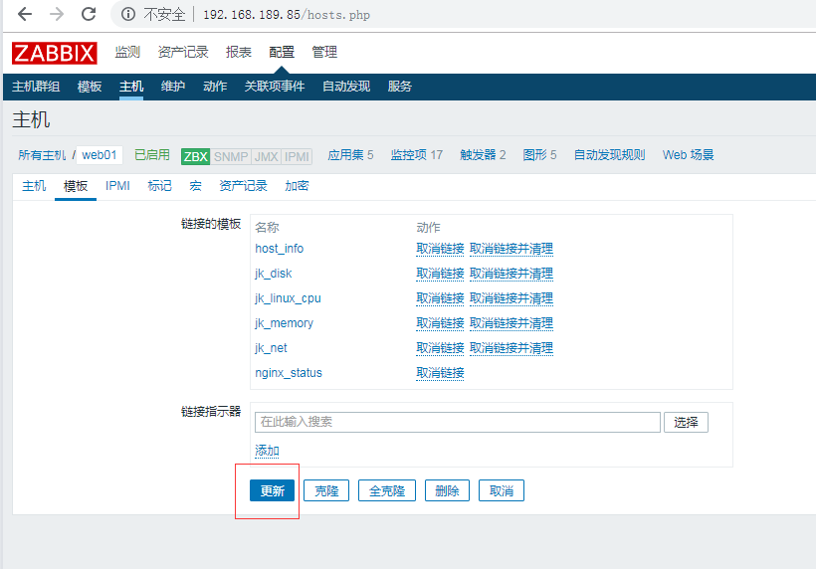Click the 选择 template button
Screen dimensions: 816x569
click(x=686, y=422)
